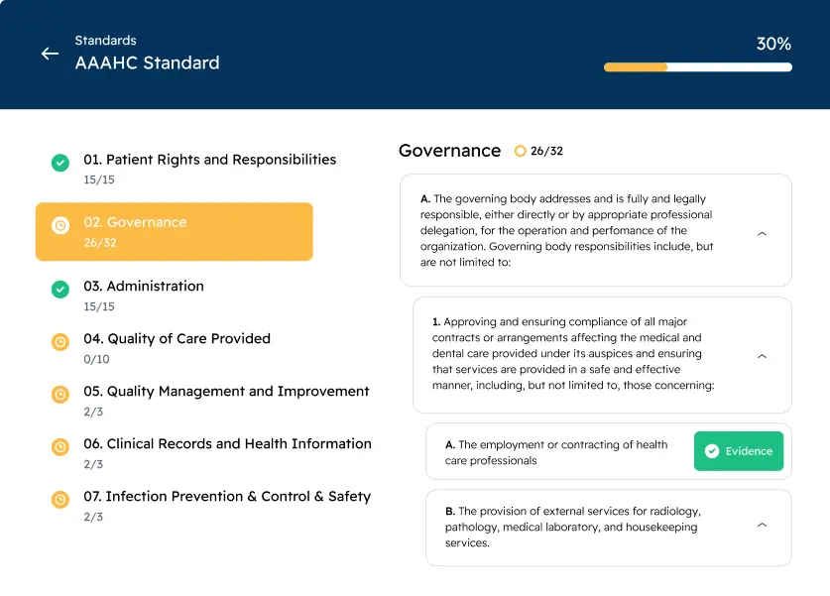Click the orange progress circle next to 26/32 header
Screen dimensions: 830x596
point(521,151)
